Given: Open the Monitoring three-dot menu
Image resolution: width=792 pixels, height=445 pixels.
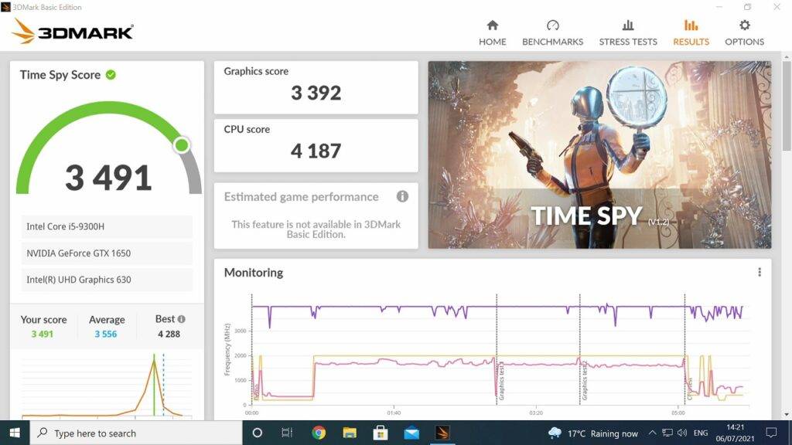Looking at the screenshot, I should click(x=760, y=273).
